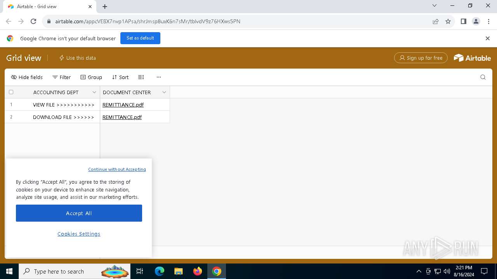
Task: Open REMITTANCE.pdf link in row 2
Action: (122, 117)
